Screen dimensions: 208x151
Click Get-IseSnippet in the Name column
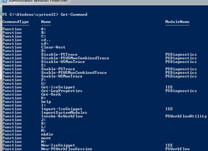pyautogui.click(x=58, y=87)
